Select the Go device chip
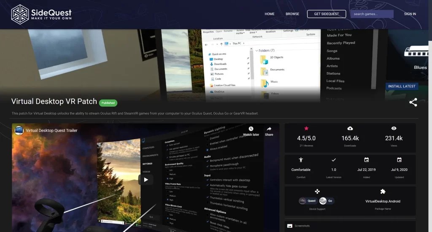The height and width of the screenshot is (232, 432). [326, 201]
